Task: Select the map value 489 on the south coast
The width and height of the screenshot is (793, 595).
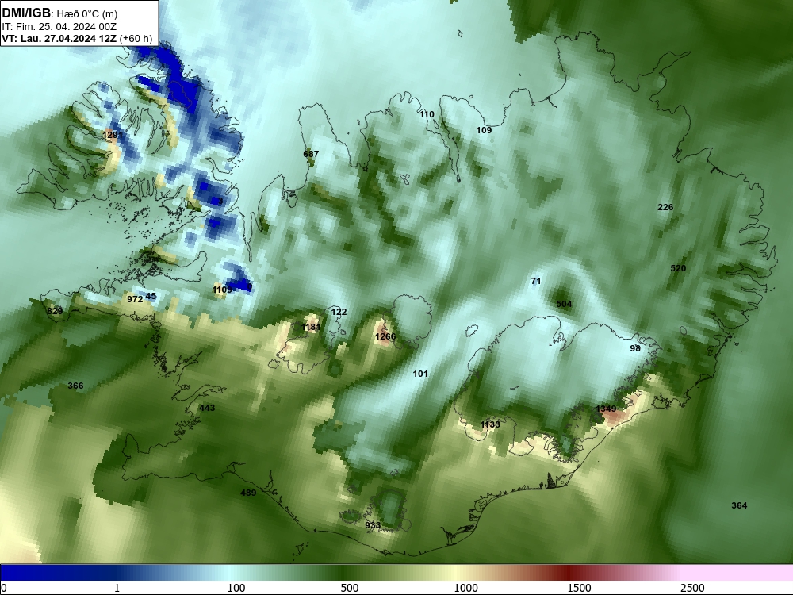Action: [248, 493]
